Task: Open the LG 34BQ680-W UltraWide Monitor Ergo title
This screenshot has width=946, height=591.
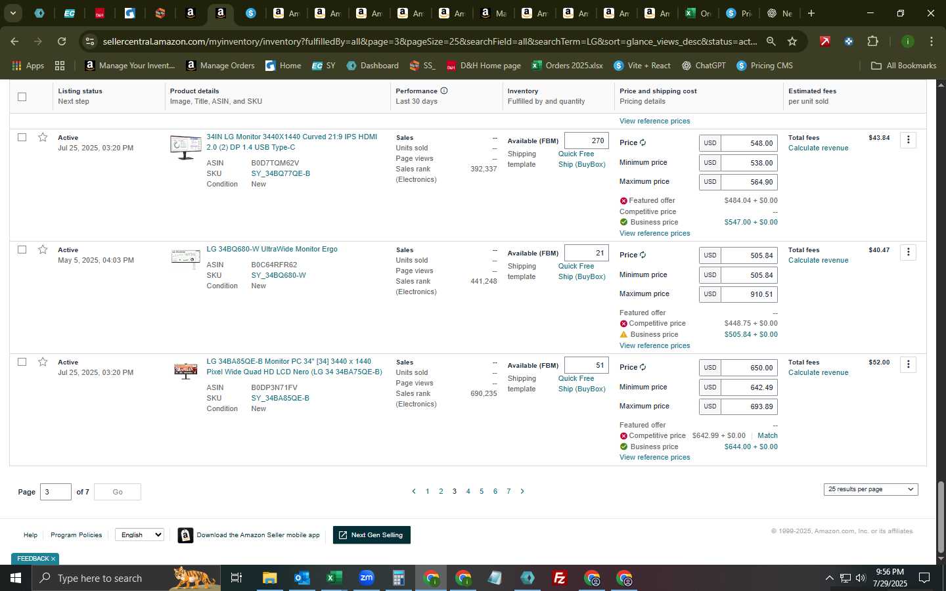Action: tap(272, 249)
